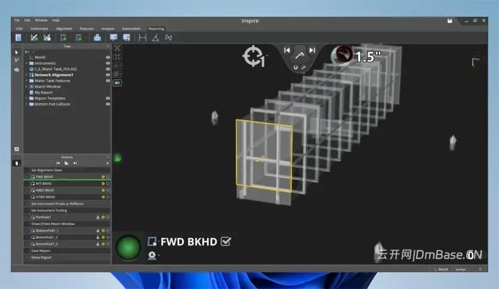The image size is (499, 289).
Task: Click the save disk icon in title bar
Action: pyautogui.click(x=449, y=21)
